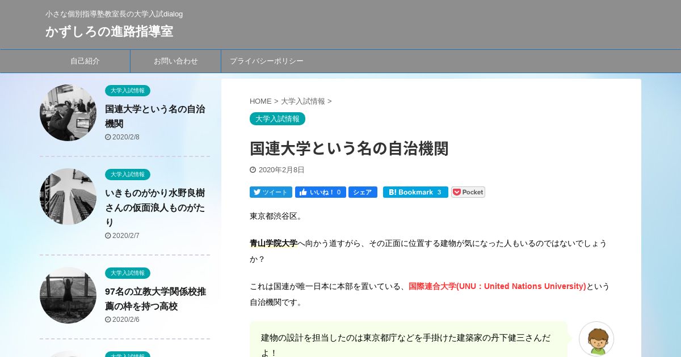Open the プライバシーポリシー menu item
The height and width of the screenshot is (357, 681).
pyautogui.click(x=267, y=61)
